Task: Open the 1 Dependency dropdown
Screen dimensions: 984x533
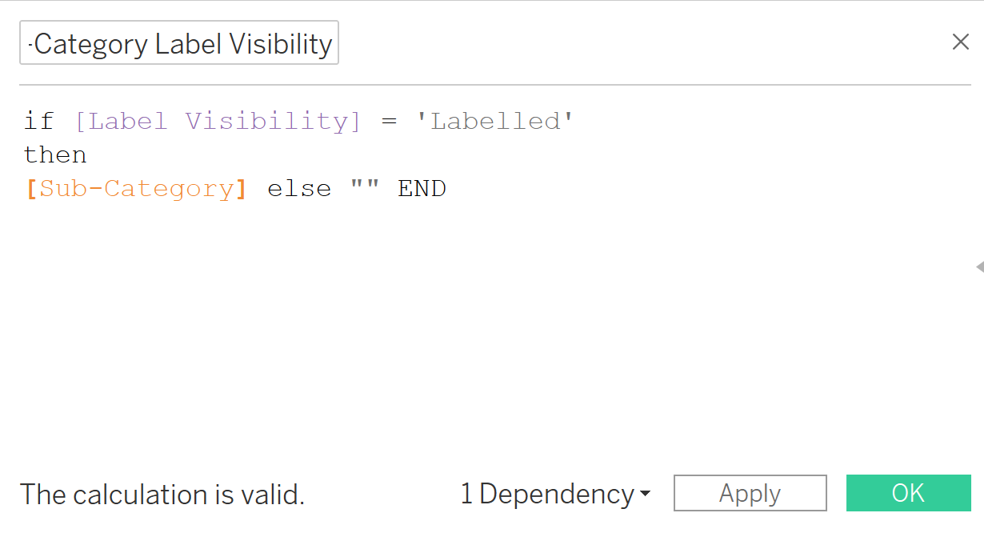Action: click(554, 495)
